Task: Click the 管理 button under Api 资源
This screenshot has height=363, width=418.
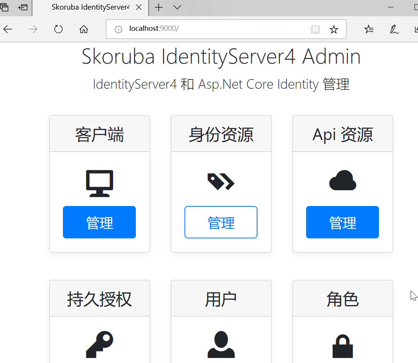Action: (x=343, y=222)
